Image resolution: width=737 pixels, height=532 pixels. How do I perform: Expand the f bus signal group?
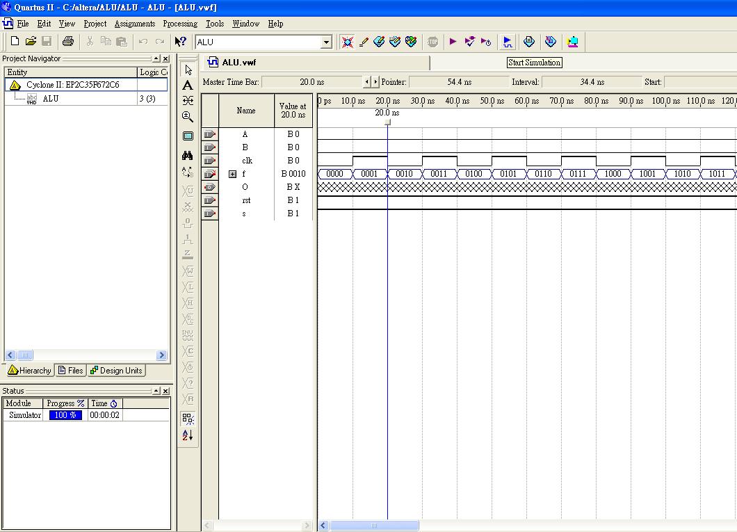click(x=232, y=174)
